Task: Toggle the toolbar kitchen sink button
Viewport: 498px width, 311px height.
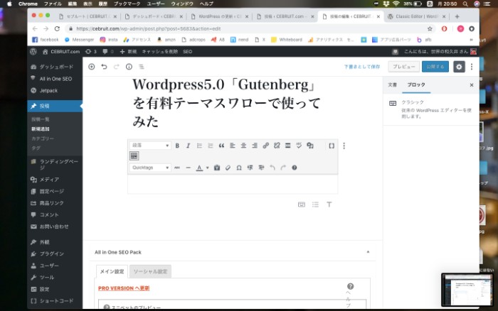Action: 134,155
